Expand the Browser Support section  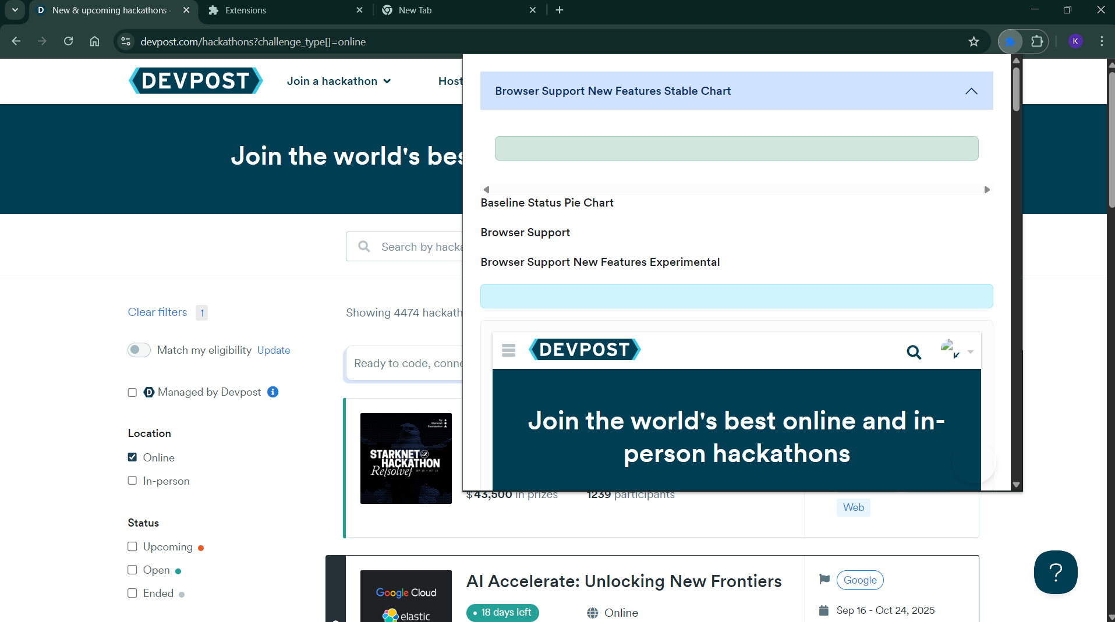(525, 232)
